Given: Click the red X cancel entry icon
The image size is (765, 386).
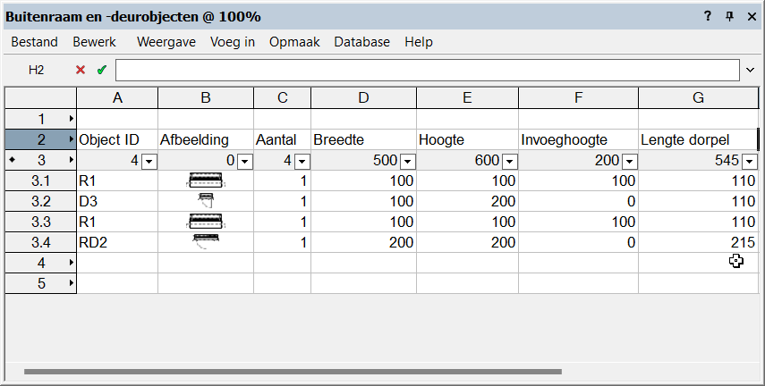Looking at the screenshot, I should [x=81, y=70].
